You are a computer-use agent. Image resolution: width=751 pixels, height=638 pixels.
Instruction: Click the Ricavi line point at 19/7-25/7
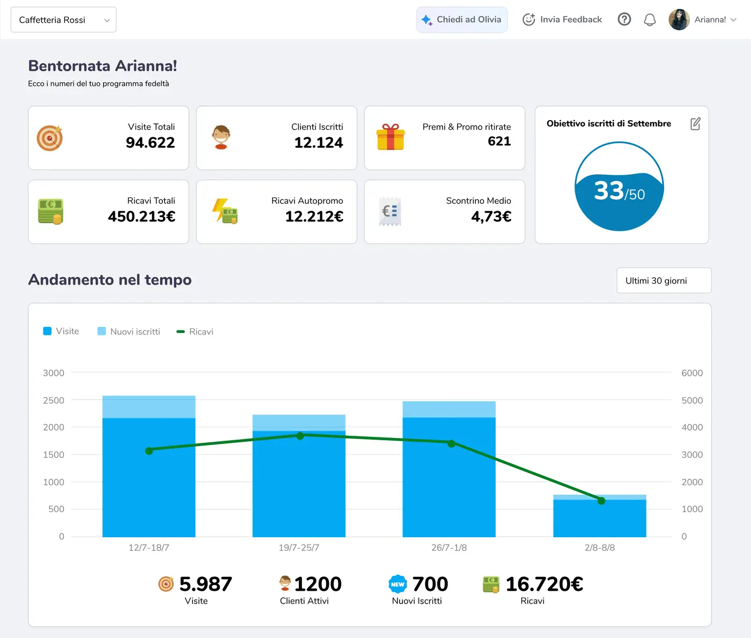coord(300,436)
